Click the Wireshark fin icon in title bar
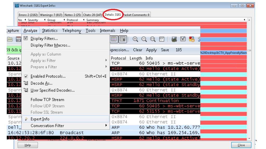The width and height of the screenshot is (266, 149). (17, 6)
